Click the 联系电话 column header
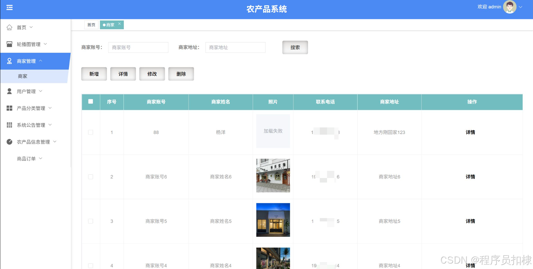 pyautogui.click(x=325, y=102)
